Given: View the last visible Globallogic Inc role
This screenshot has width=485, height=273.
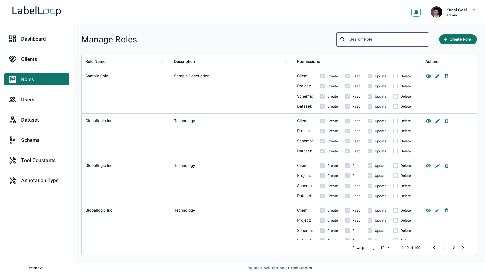Looking at the screenshot, I should [428, 210].
